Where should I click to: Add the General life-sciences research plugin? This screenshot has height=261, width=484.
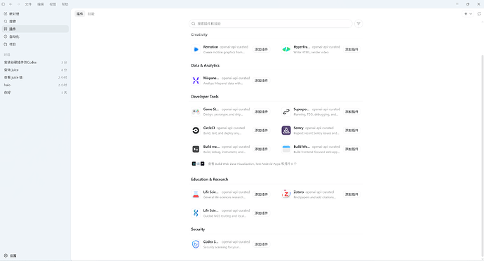point(261,194)
